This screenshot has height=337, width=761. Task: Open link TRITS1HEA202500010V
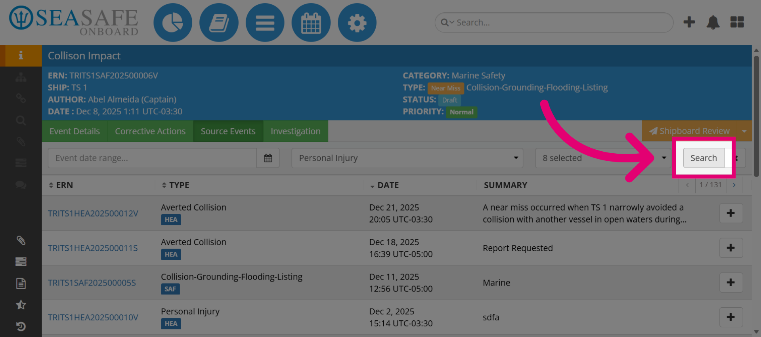pyautogui.click(x=93, y=317)
